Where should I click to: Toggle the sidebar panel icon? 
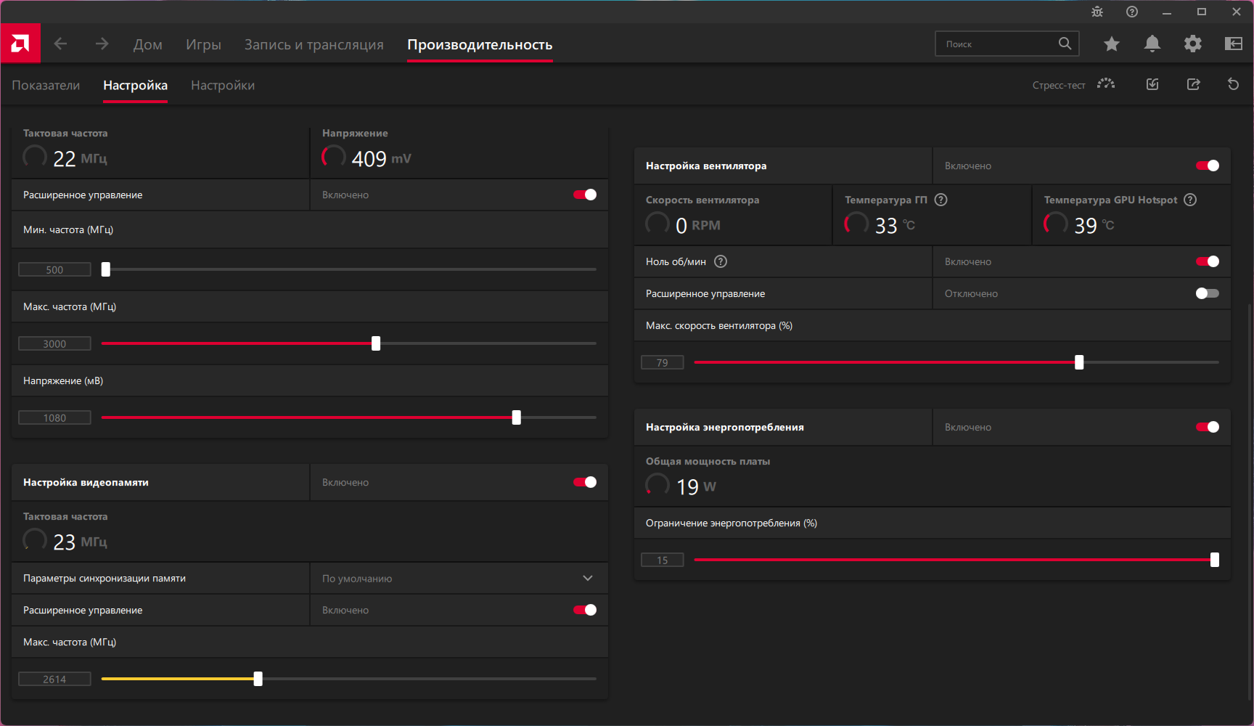pyautogui.click(x=1234, y=44)
